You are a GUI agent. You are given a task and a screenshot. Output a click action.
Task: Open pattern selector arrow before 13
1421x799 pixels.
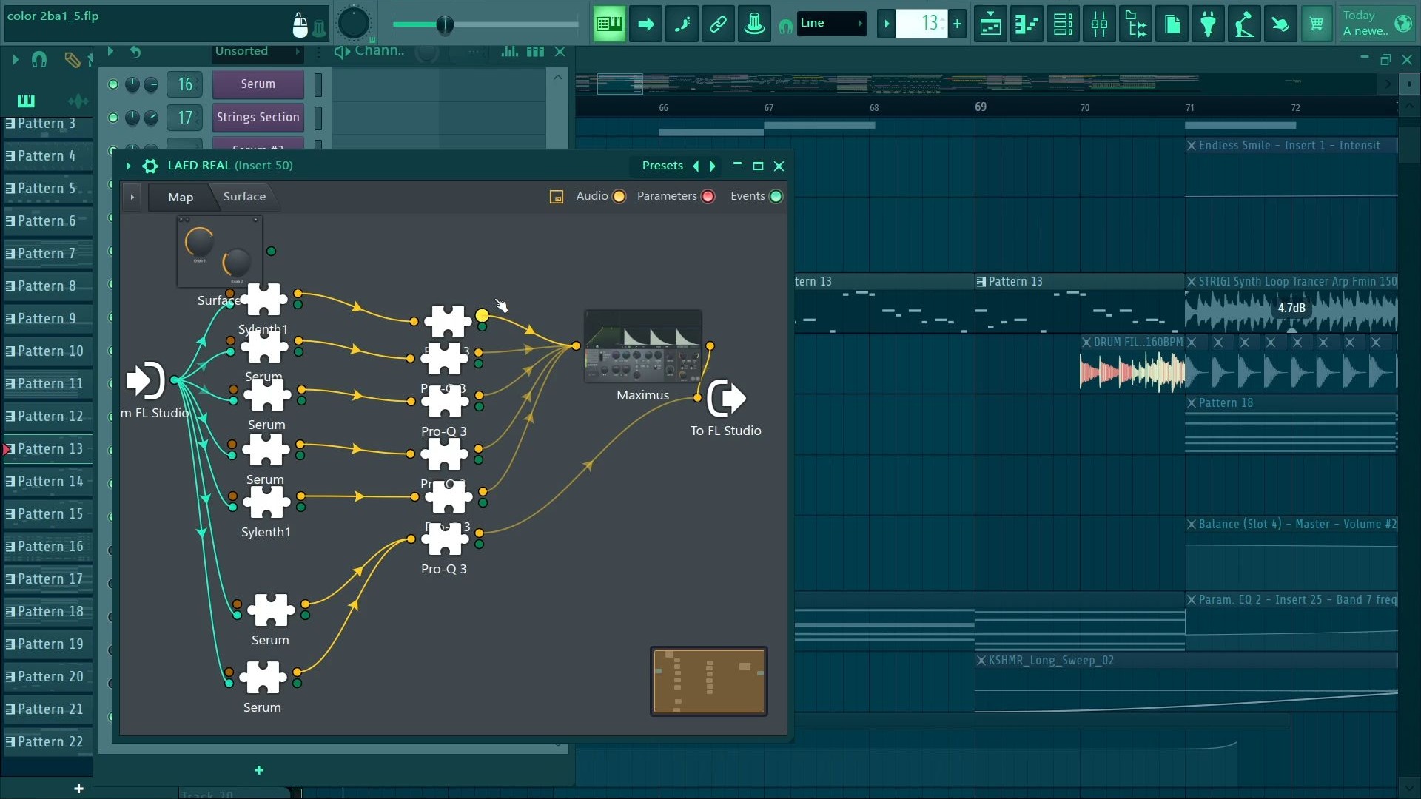(886, 24)
